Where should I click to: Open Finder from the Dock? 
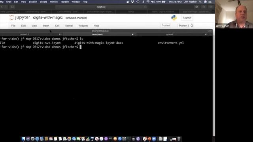24,139
